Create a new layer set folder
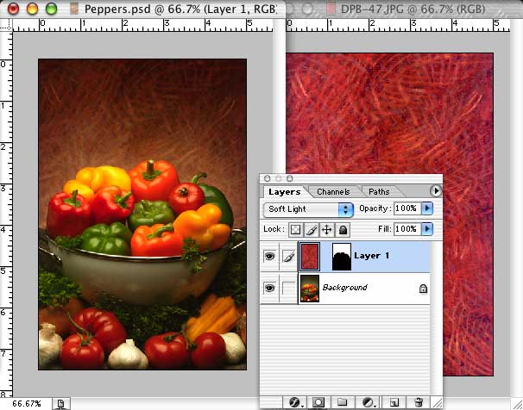 [x=343, y=403]
